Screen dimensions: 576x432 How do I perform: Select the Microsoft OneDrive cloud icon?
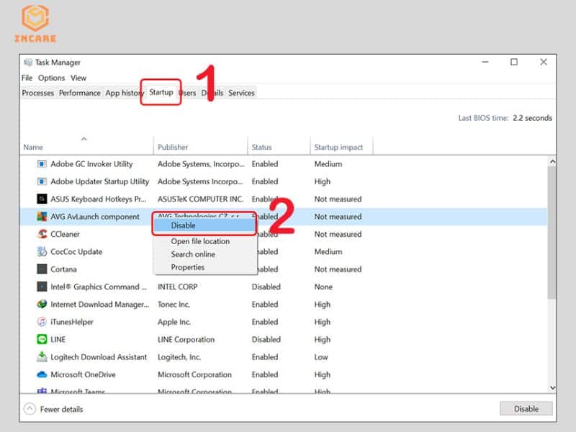[42, 374]
